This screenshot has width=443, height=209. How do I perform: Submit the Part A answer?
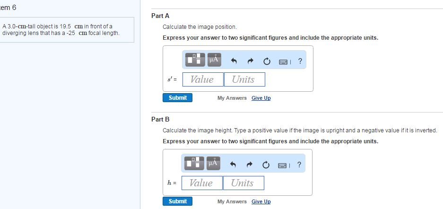click(177, 98)
